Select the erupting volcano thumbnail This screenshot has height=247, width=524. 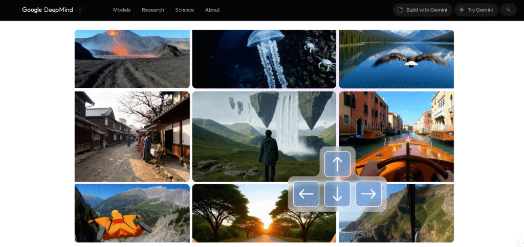[132, 59]
